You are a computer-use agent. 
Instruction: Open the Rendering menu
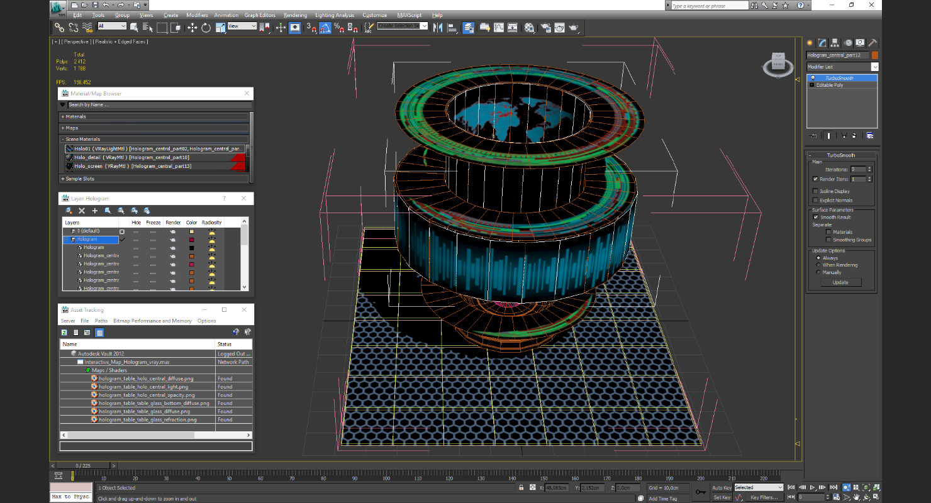295,15
